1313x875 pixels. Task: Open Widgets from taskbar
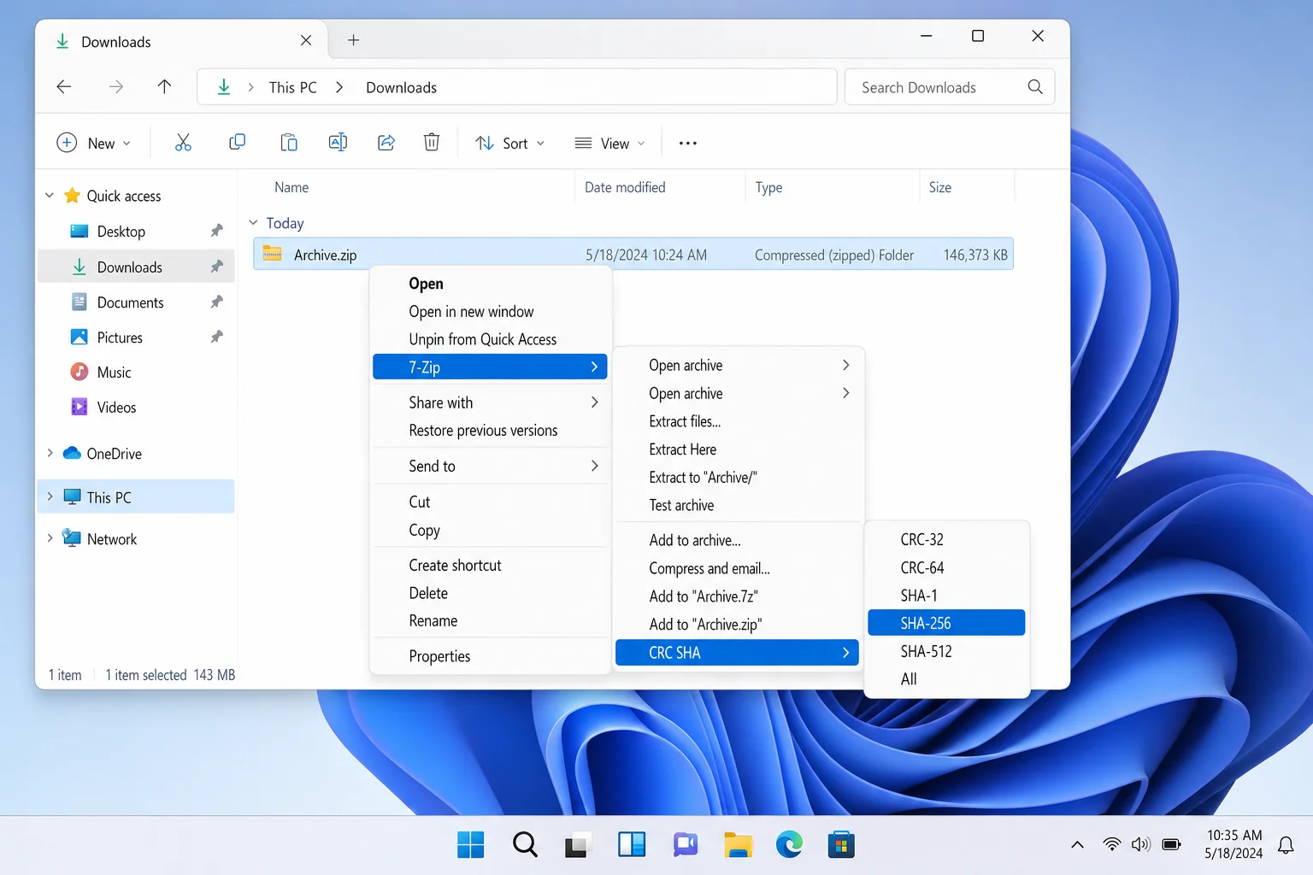tap(632, 844)
